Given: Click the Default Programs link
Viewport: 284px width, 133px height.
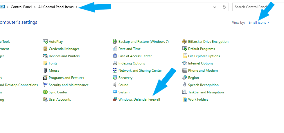Looking at the screenshot, I should [x=202, y=49].
